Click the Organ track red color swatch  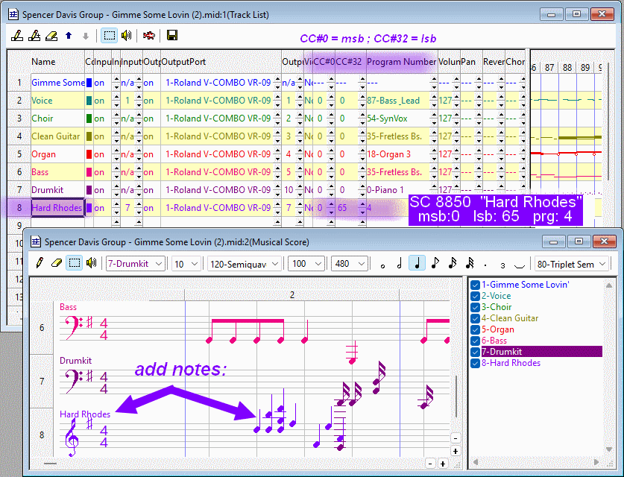point(89,154)
